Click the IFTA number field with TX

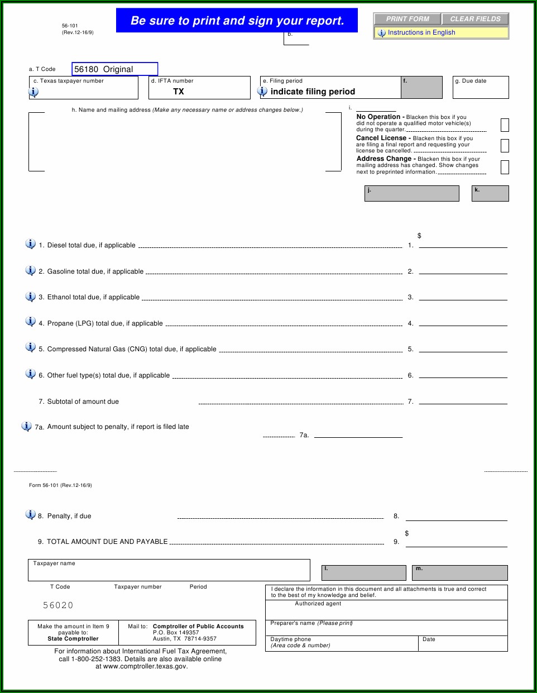click(x=199, y=92)
